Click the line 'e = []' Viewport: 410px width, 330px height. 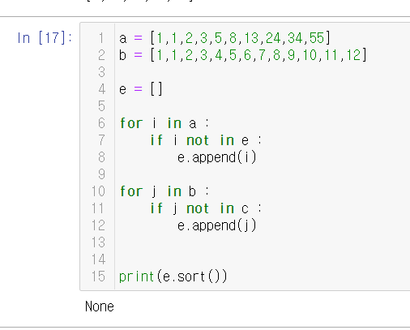[x=141, y=89]
